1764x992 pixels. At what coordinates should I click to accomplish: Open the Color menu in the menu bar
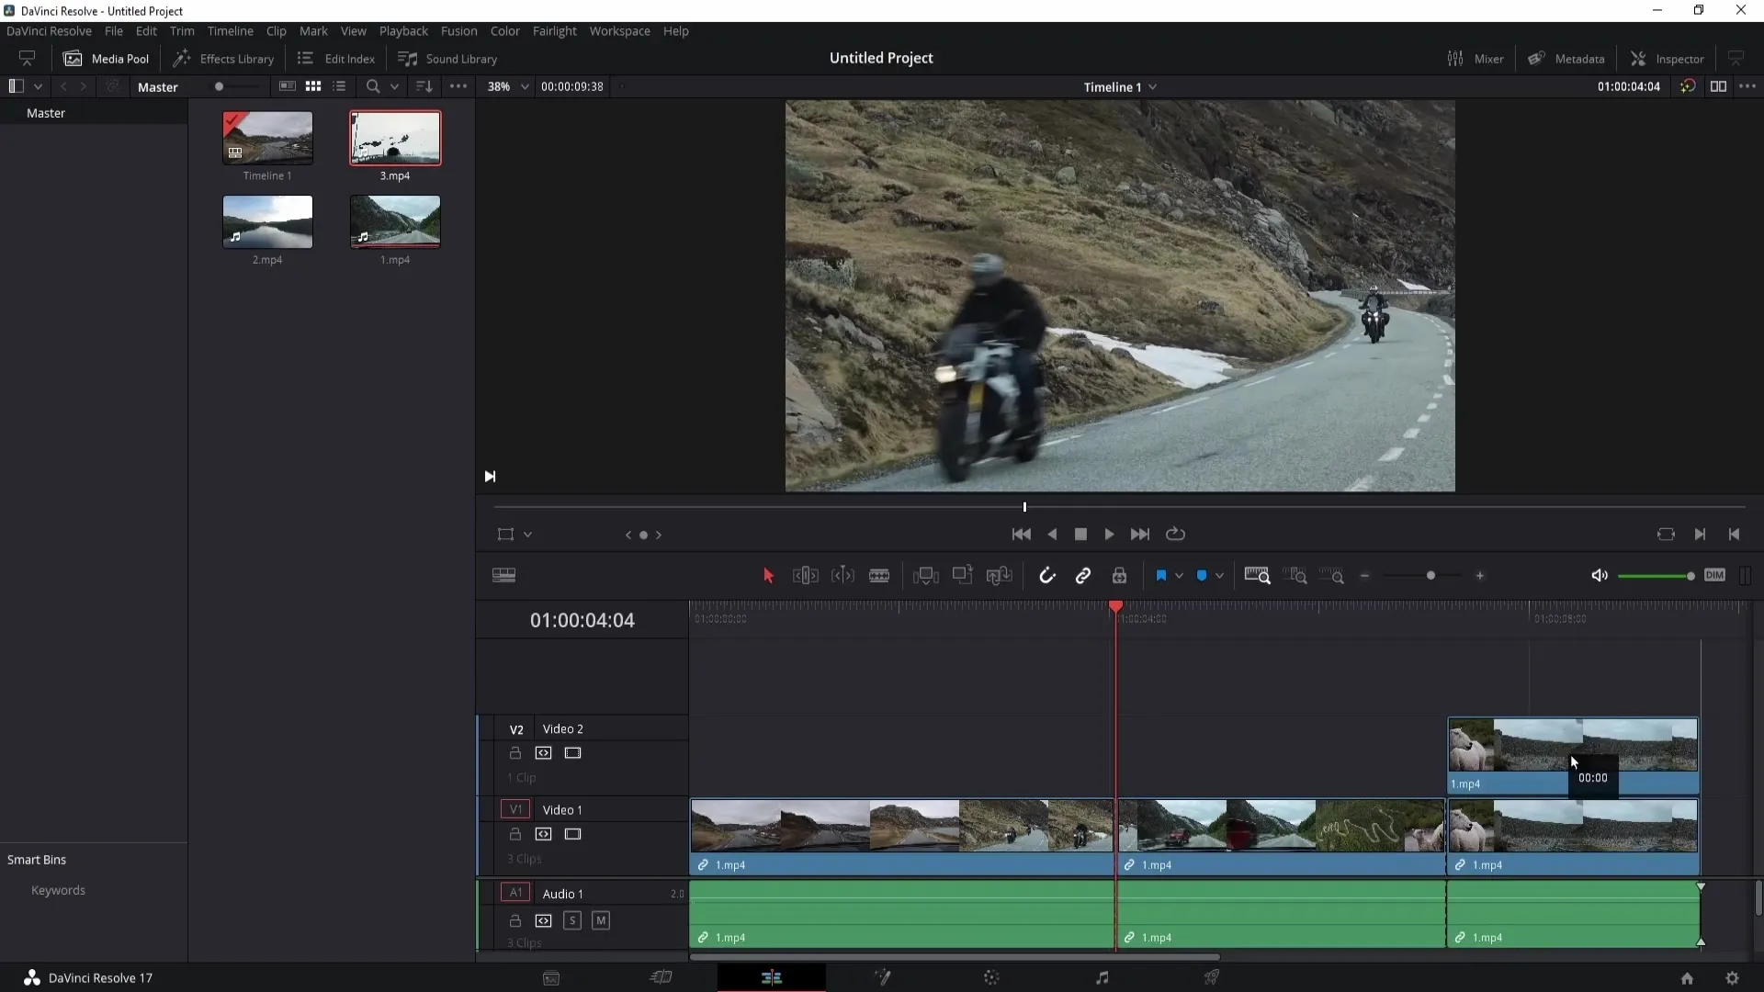coord(504,30)
